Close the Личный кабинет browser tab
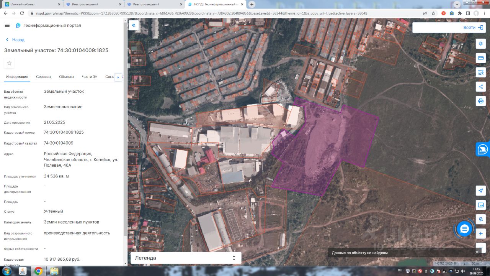Image resolution: width=490 pixels, height=276 pixels. tap(59, 4)
